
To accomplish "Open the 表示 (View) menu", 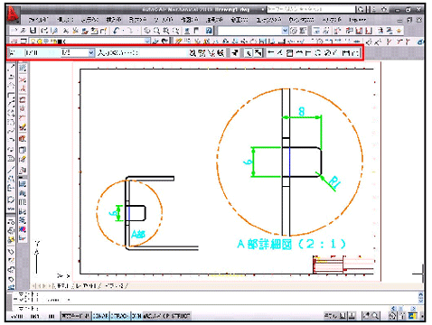I will [x=89, y=20].
